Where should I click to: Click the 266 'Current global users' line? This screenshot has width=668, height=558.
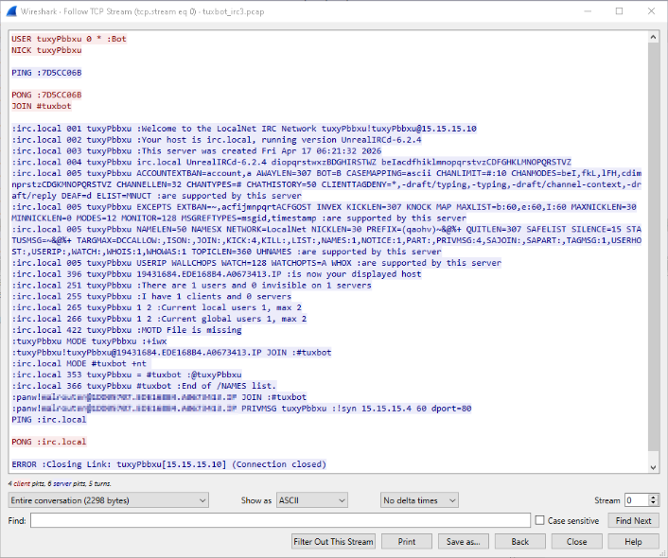tap(159, 319)
